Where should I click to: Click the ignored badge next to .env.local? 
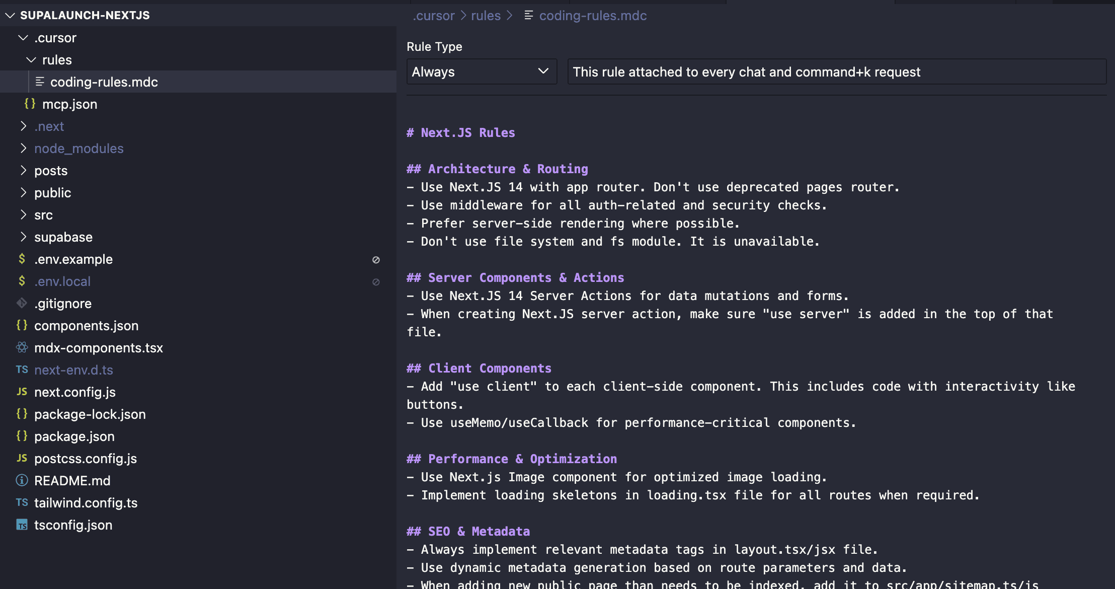pos(376,281)
